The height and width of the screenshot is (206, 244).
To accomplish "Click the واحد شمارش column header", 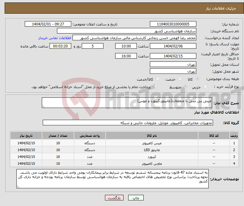I will (90, 136).
